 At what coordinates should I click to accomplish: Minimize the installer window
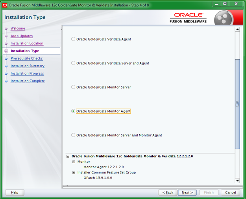216,4
